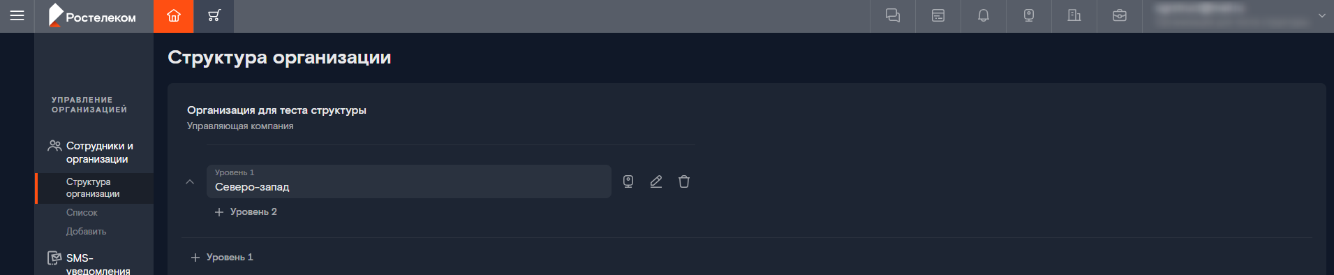Collapse the Северо-запад level
Viewport: 1334px width, 275px height.
(x=190, y=181)
